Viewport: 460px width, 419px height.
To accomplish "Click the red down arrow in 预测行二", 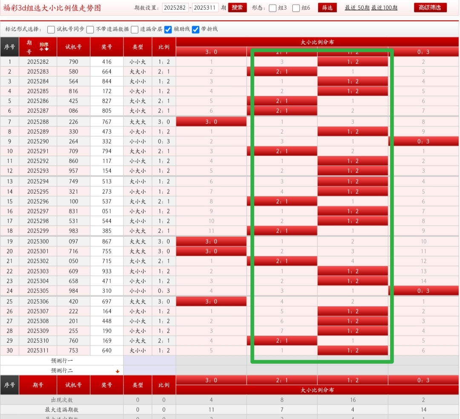I will 118,371.
